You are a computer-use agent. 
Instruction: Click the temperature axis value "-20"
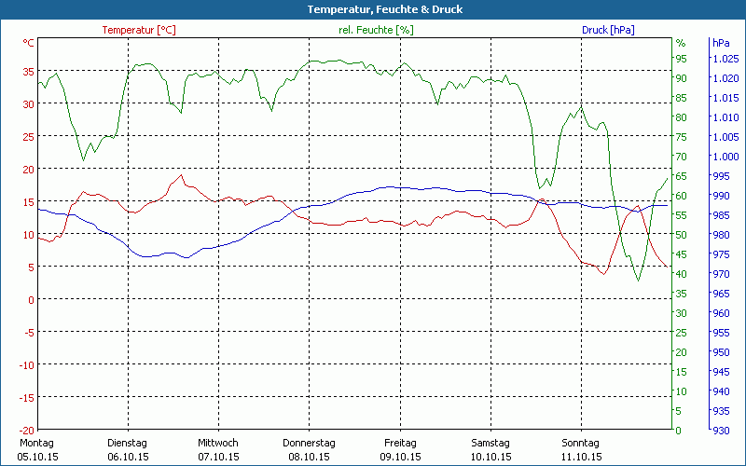pos(27,430)
